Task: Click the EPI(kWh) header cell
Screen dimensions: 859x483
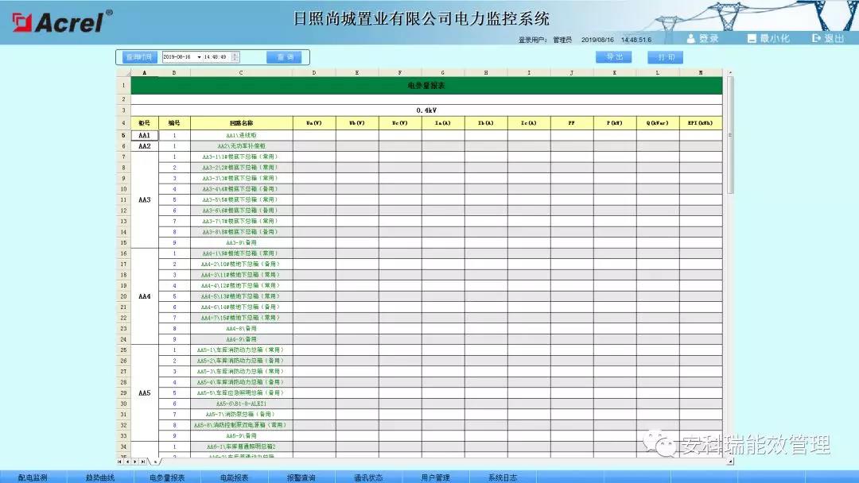Action: click(x=701, y=123)
